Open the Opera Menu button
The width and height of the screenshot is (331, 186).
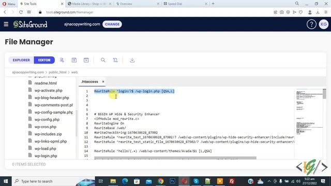(x=9, y=4)
